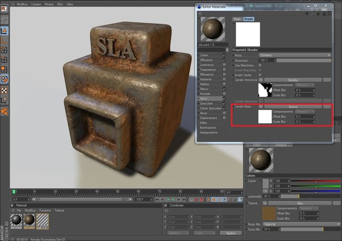
Task: Adjust the Forza Mix slider
Action: pyautogui.click(x=310, y=229)
